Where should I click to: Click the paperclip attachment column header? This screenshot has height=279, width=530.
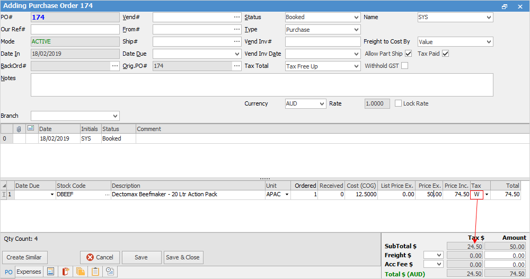pos(19,129)
